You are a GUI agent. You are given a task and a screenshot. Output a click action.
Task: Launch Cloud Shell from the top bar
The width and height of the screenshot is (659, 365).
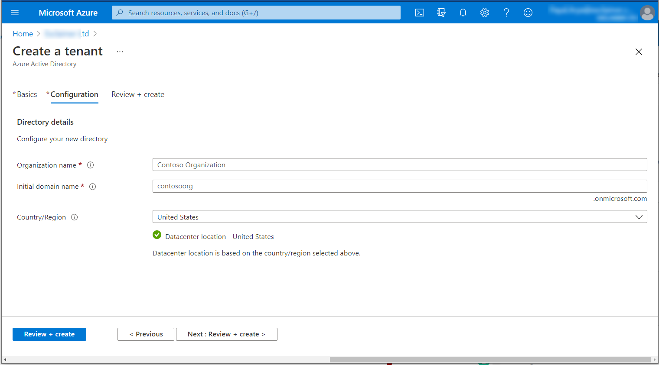click(419, 13)
